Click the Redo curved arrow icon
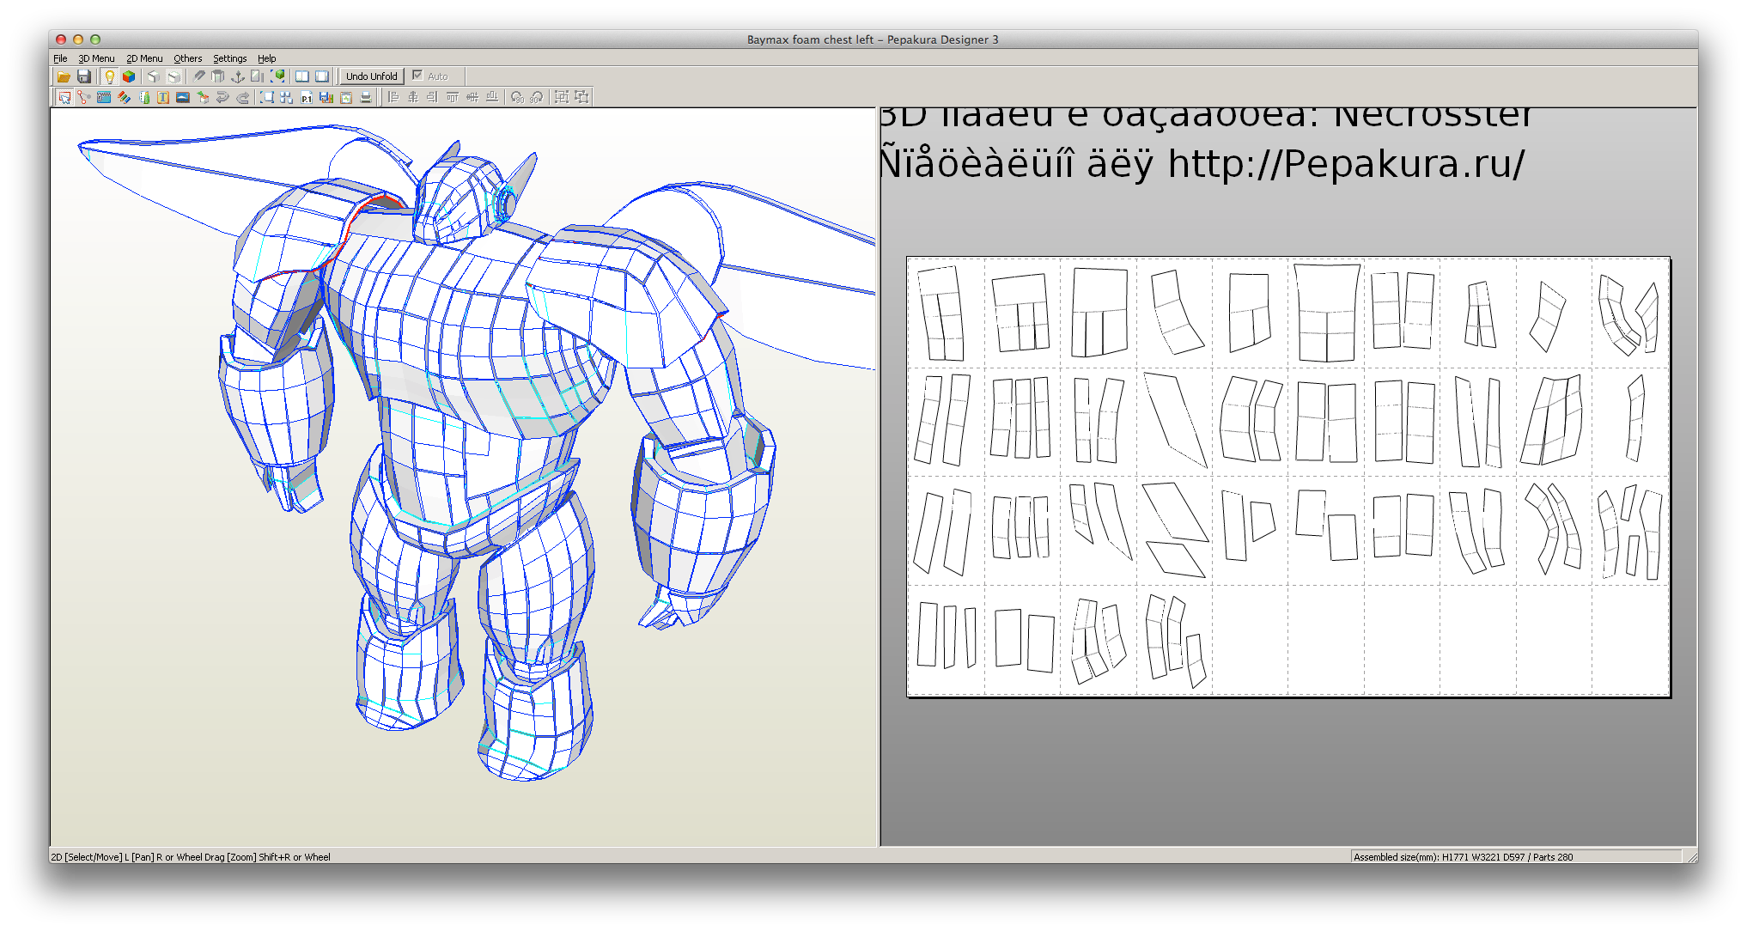The height and width of the screenshot is (931, 1747). click(243, 97)
